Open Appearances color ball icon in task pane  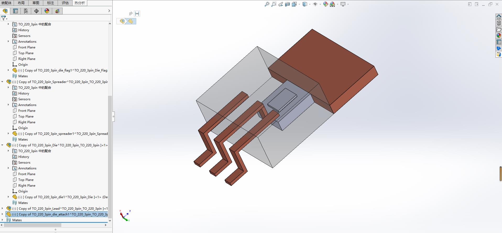pyautogui.click(x=499, y=36)
